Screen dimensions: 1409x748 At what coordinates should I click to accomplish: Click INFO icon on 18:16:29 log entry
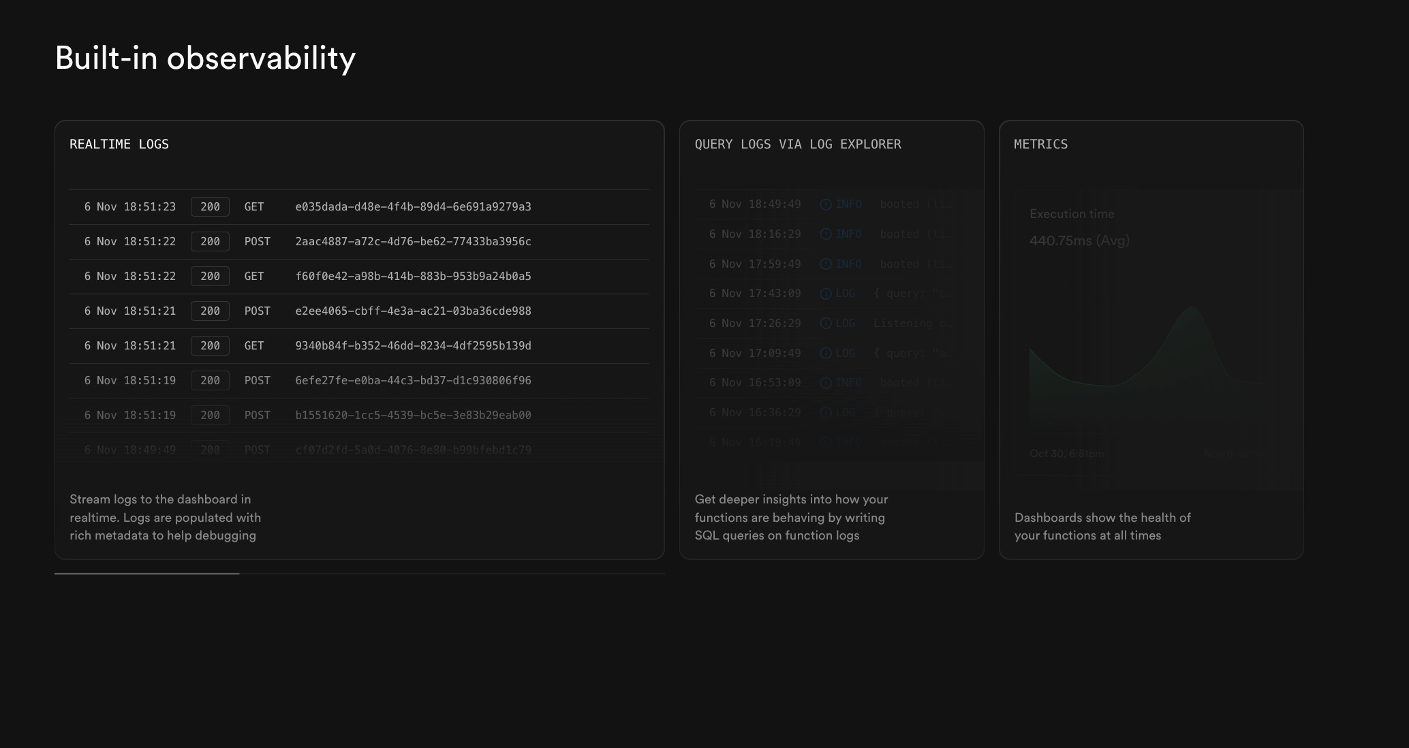[x=826, y=234]
